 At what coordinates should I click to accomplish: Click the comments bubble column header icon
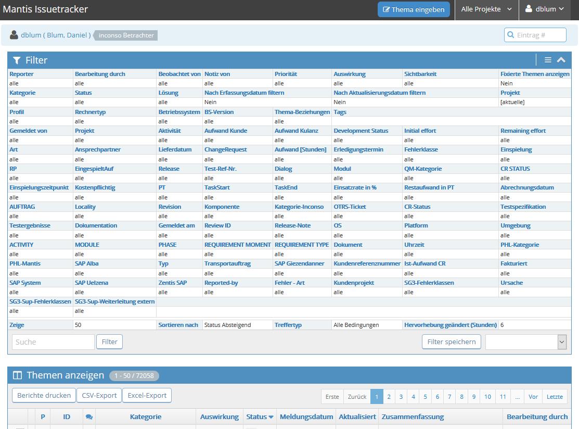tap(89, 417)
